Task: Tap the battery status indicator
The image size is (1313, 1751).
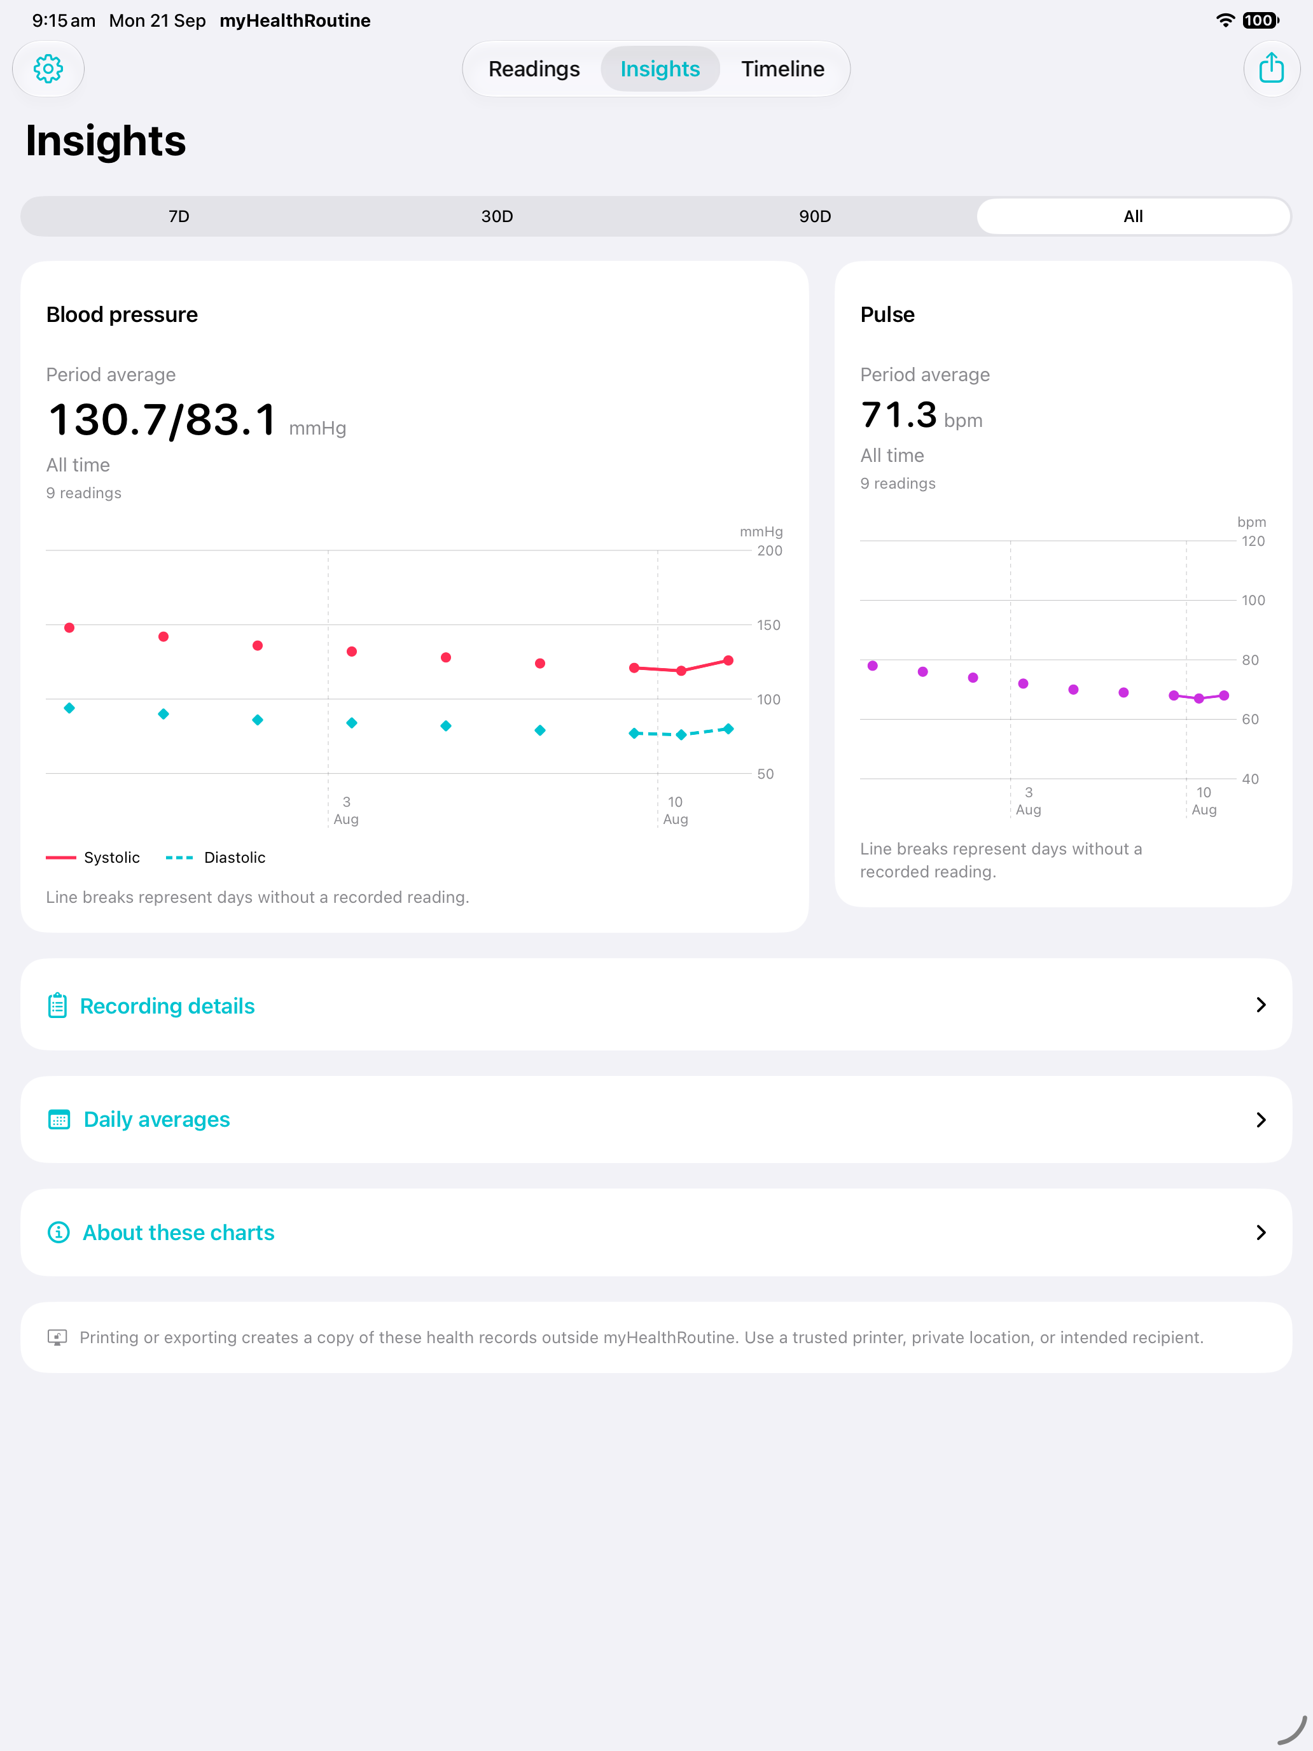Action: click(x=1260, y=20)
